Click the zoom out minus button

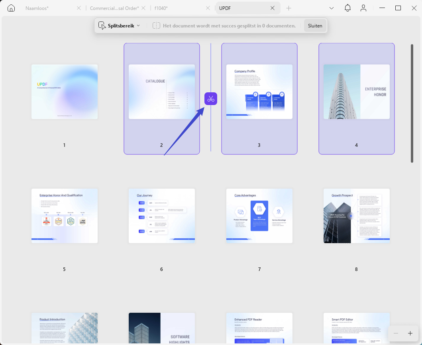click(x=396, y=333)
